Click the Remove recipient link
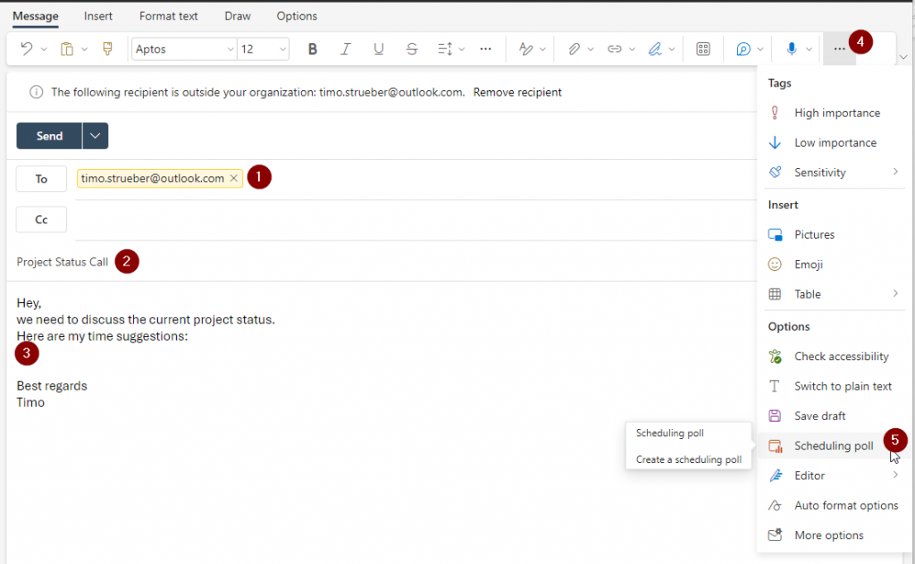 pyautogui.click(x=517, y=92)
